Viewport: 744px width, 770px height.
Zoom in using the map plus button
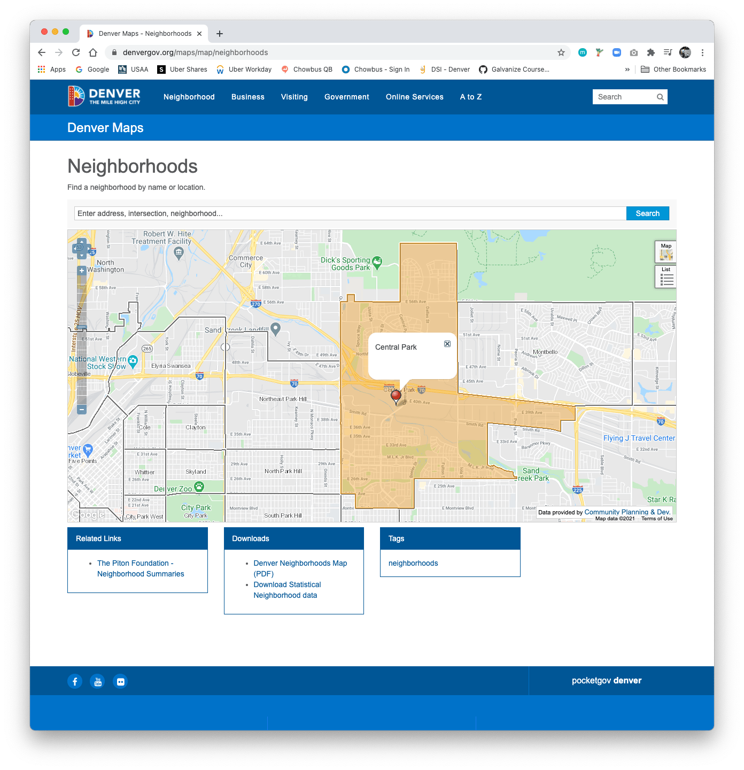82,271
